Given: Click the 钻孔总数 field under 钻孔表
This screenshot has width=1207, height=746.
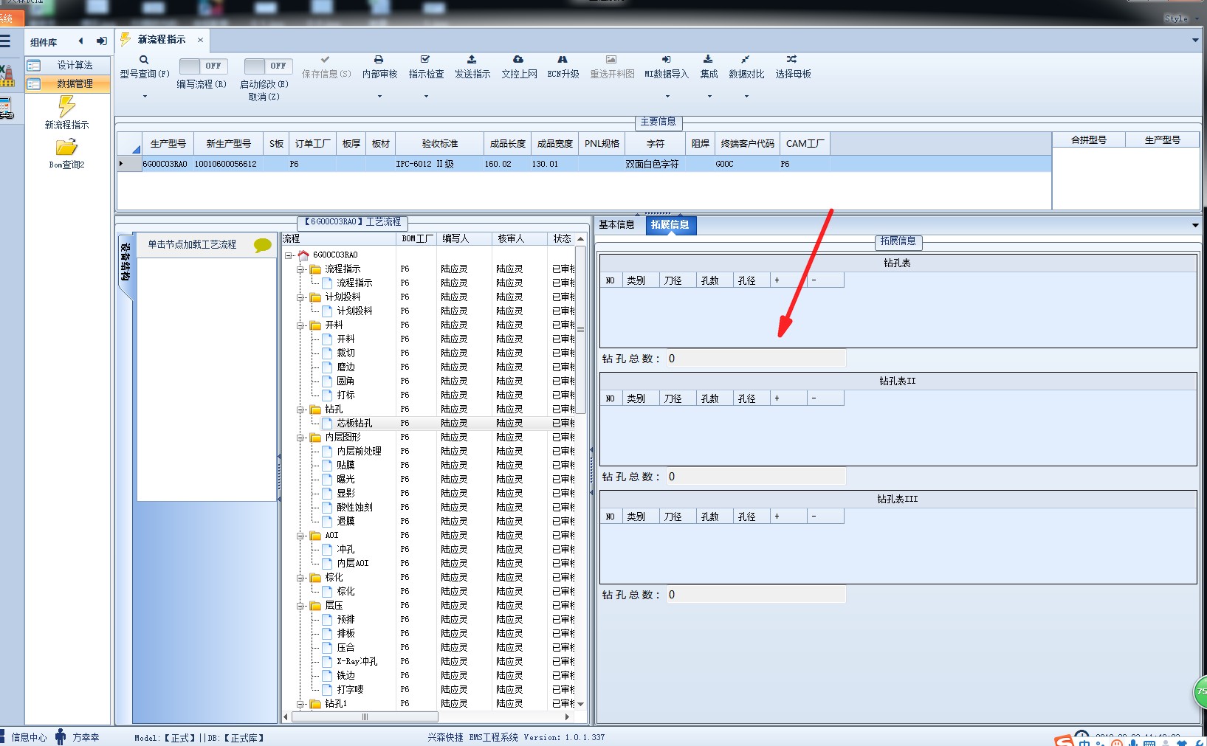Looking at the screenshot, I should [756, 359].
